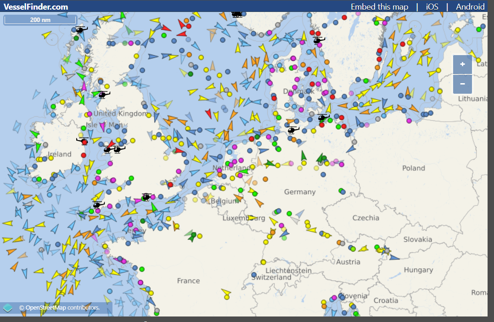Zoom out with the minus button
The image size is (494, 322).
pos(462,84)
